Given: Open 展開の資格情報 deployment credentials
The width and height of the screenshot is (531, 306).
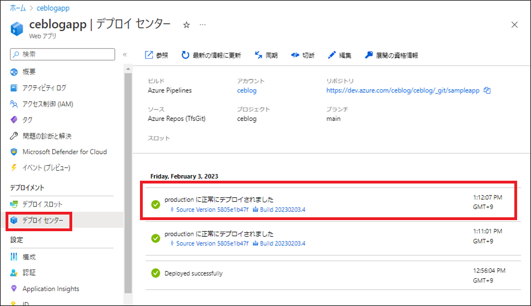Looking at the screenshot, I should (x=392, y=55).
